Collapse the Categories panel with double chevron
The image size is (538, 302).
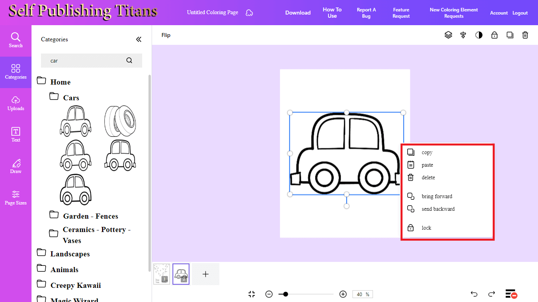point(139,39)
